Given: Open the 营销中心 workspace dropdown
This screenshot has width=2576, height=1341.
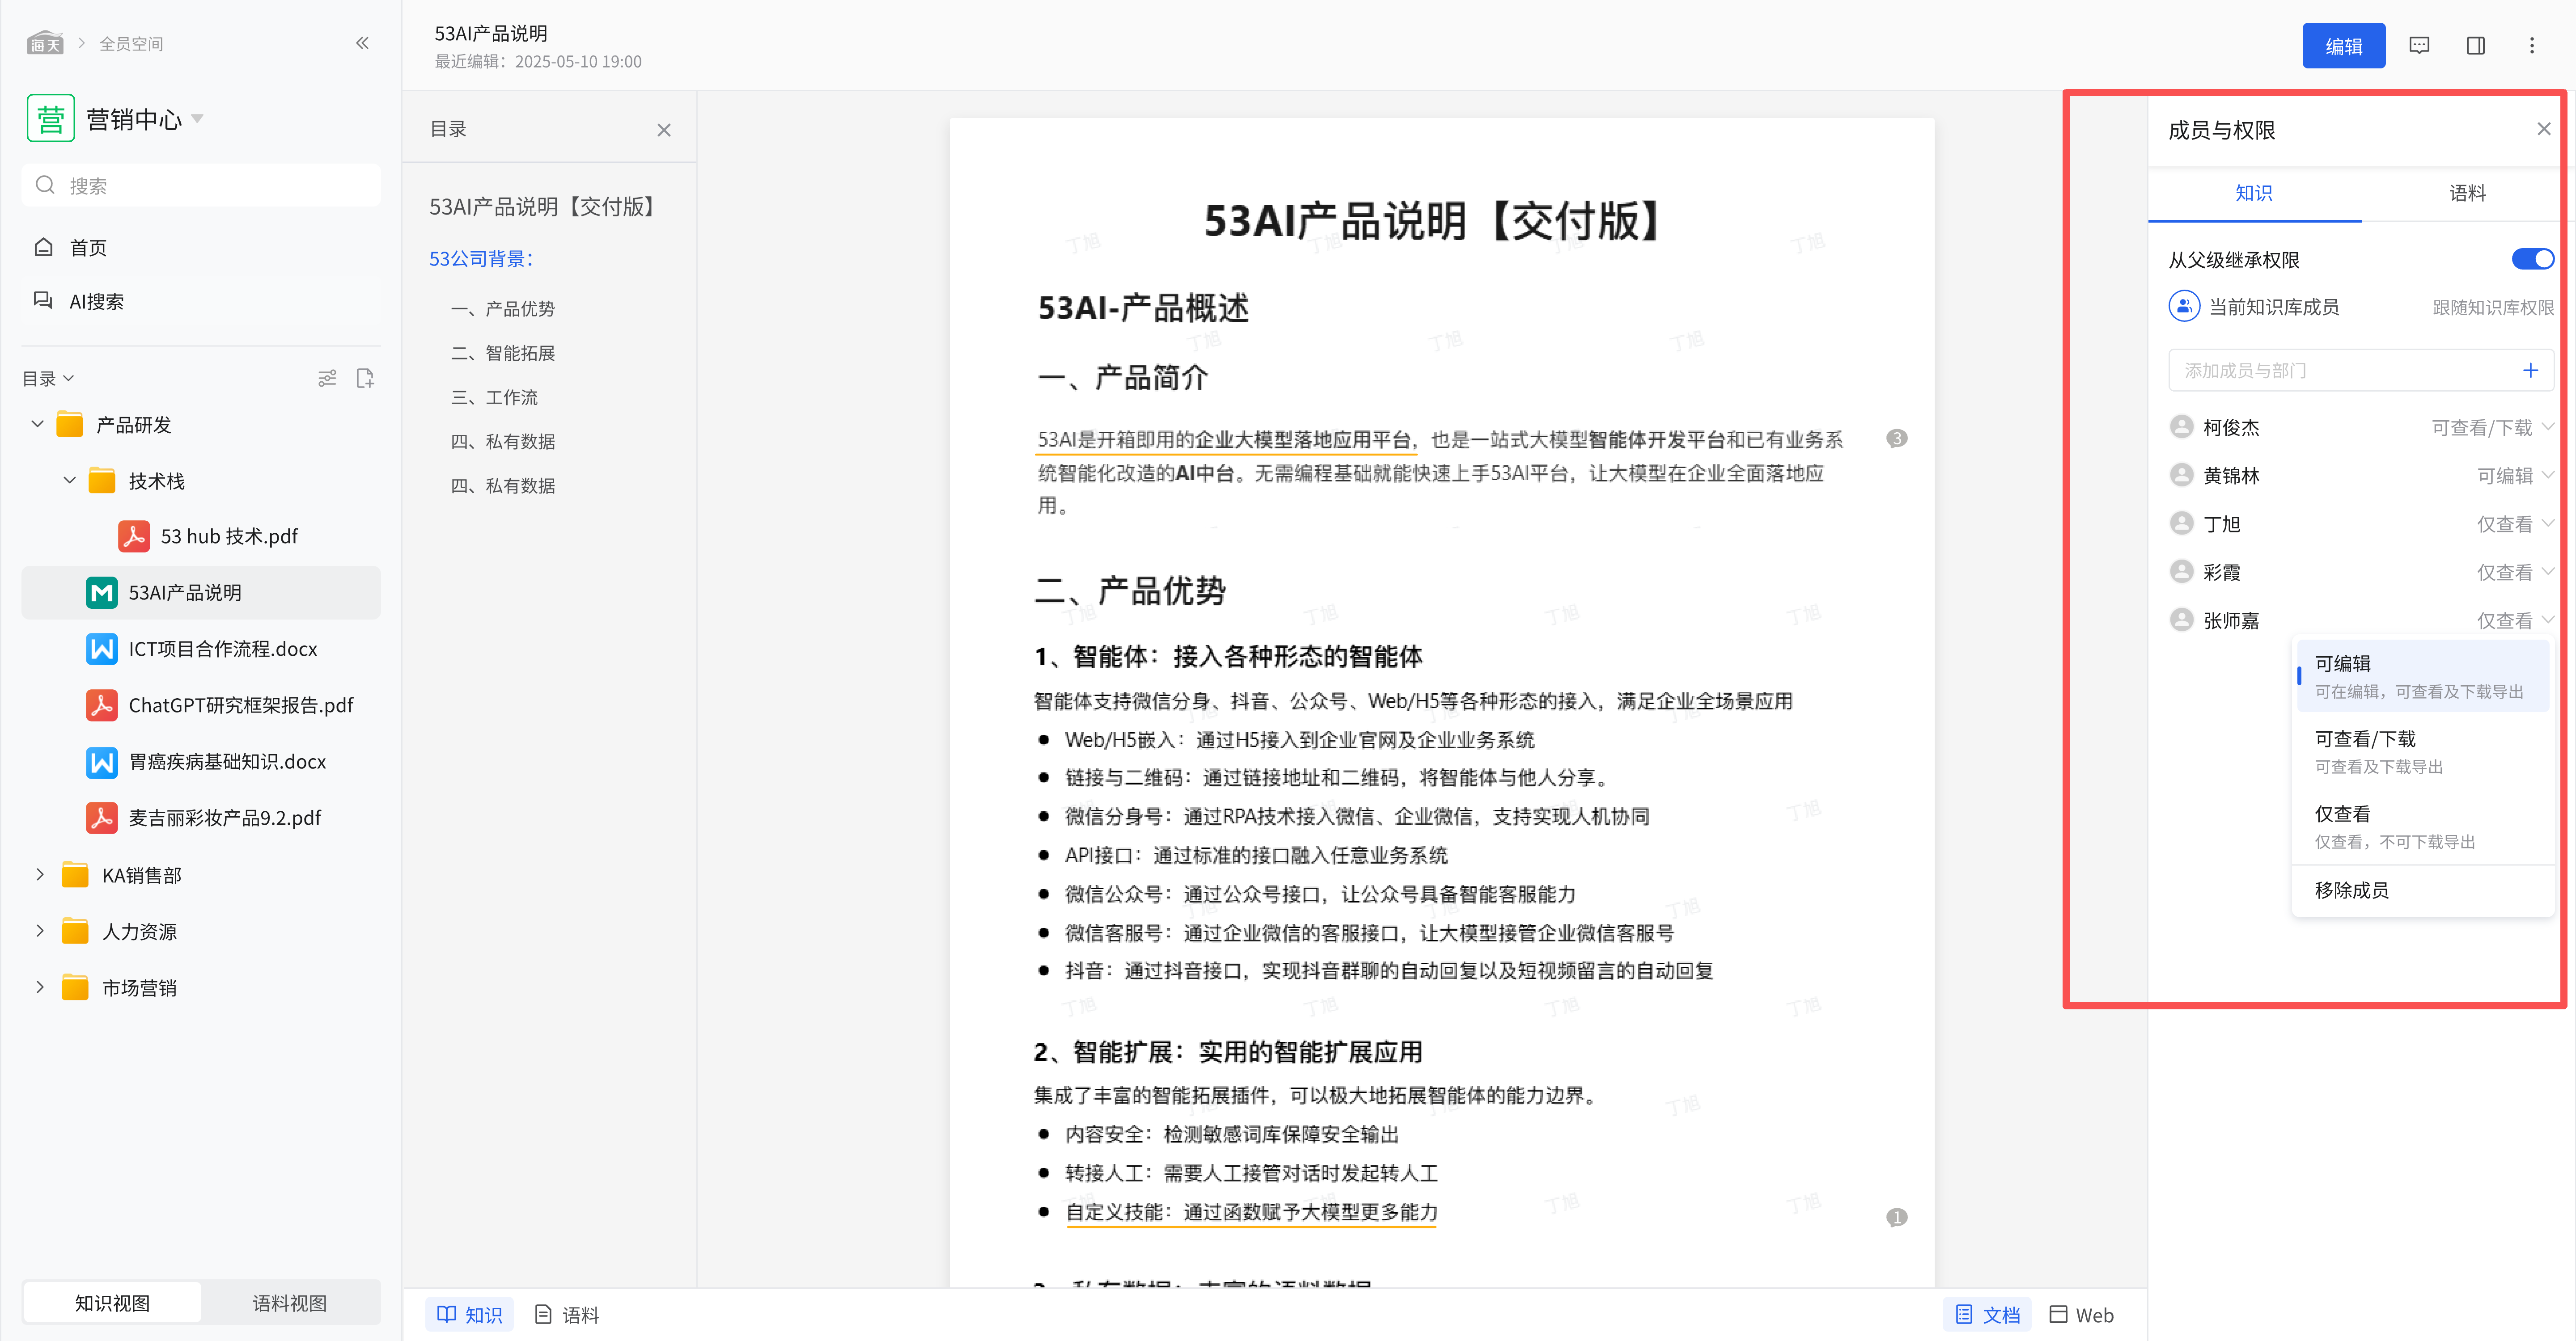Looking at the screenshot, I should click(x=197, y=118).
